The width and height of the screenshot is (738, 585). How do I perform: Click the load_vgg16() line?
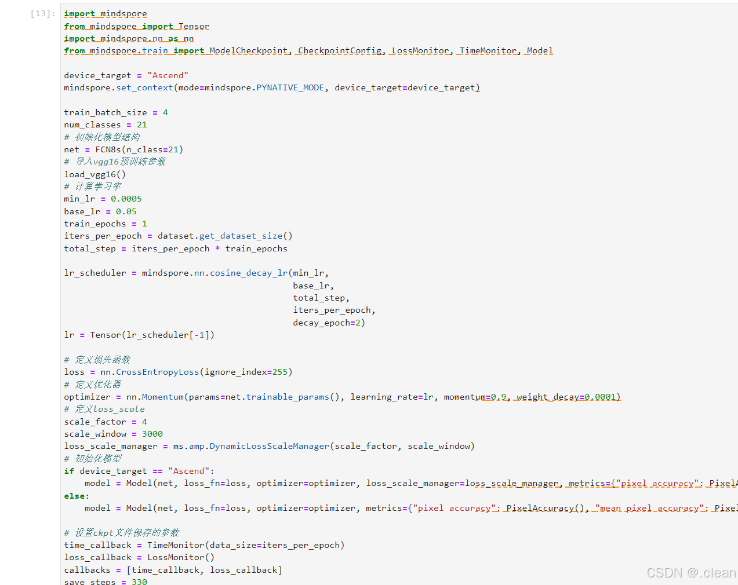click(x=95, y=174)
